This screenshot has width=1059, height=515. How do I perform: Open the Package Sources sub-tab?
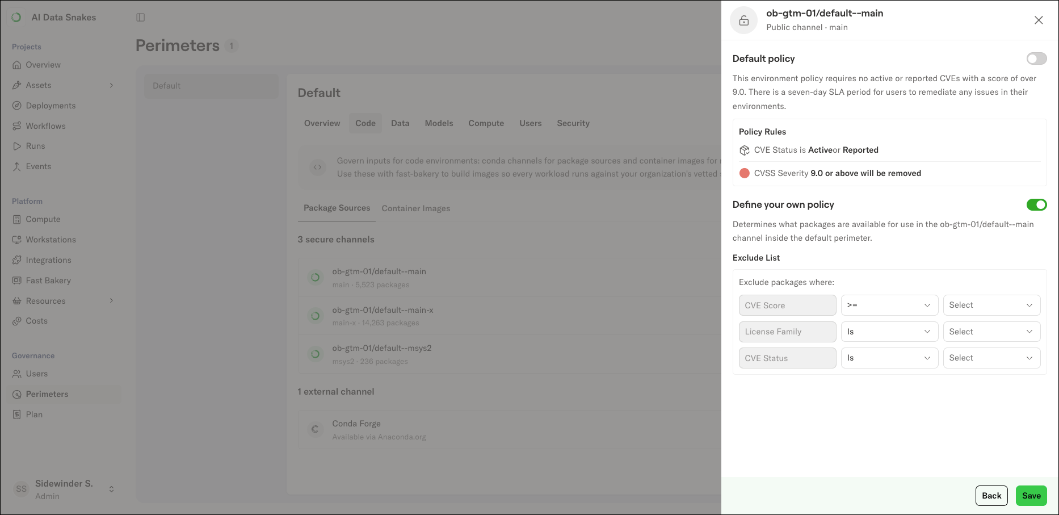pos(337,208)
